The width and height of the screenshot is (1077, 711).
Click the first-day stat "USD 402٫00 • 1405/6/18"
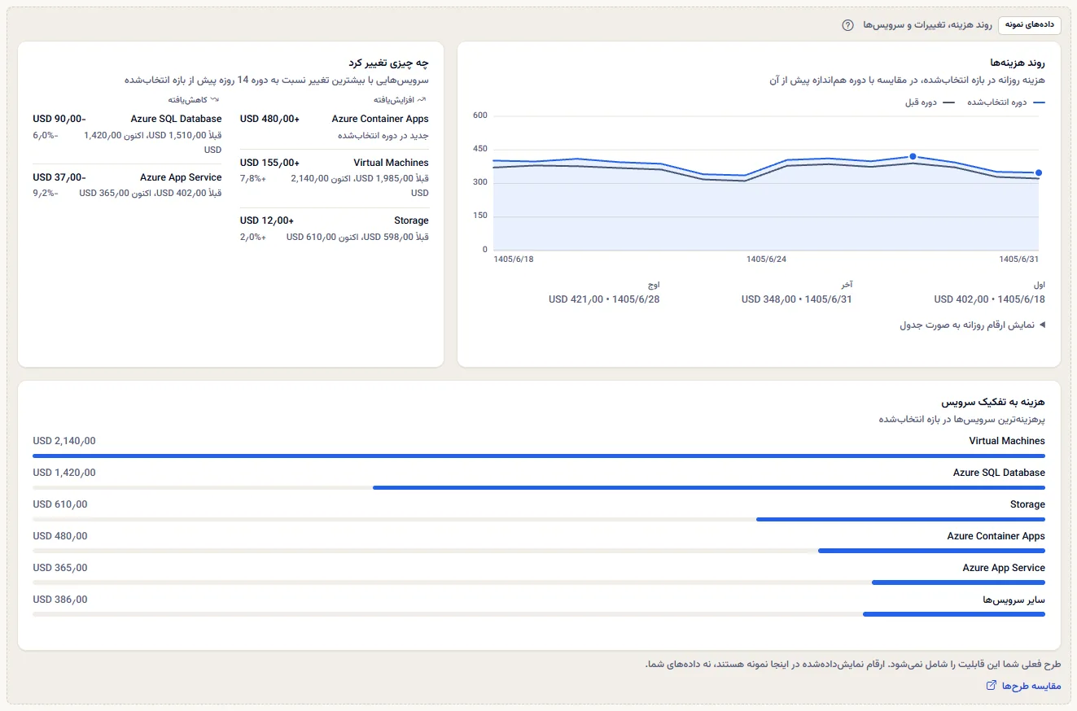point(990,299)
